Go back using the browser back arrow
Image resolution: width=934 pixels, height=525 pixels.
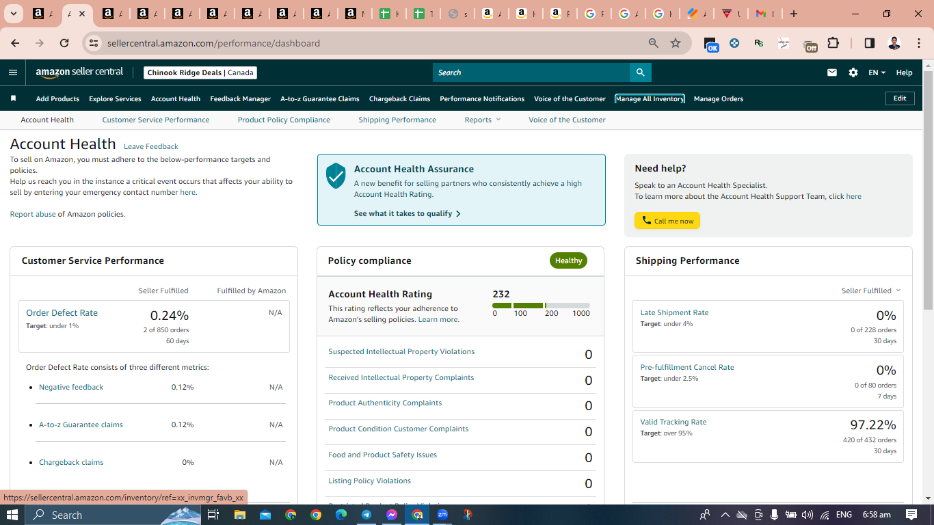[x=15, y=43]
